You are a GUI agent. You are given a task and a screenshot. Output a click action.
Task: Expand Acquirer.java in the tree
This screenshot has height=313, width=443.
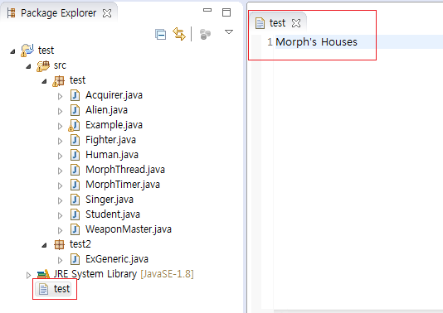pyautogui.click(x=60, y=96)
